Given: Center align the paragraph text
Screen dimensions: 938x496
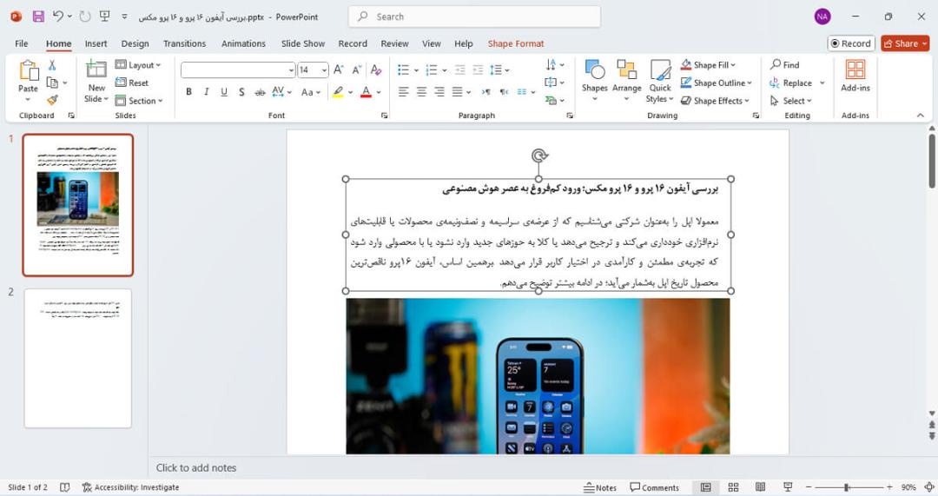Looking at the screenshot, I should coord(422,92).
